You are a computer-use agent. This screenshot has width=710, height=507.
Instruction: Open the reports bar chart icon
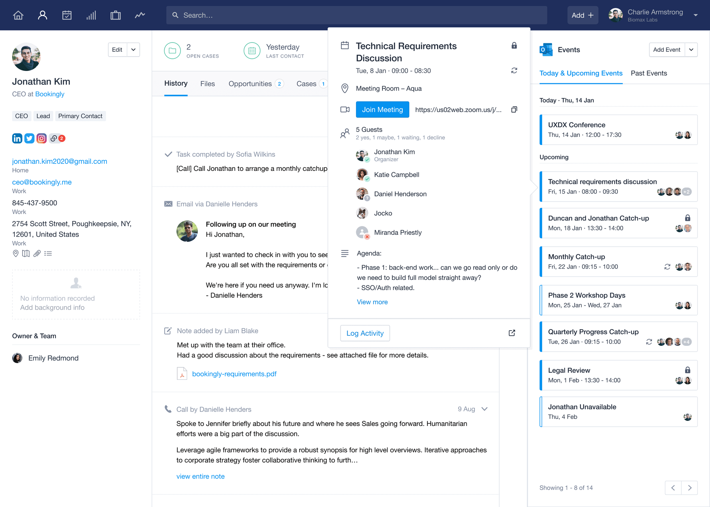click(x=91, y=15)
